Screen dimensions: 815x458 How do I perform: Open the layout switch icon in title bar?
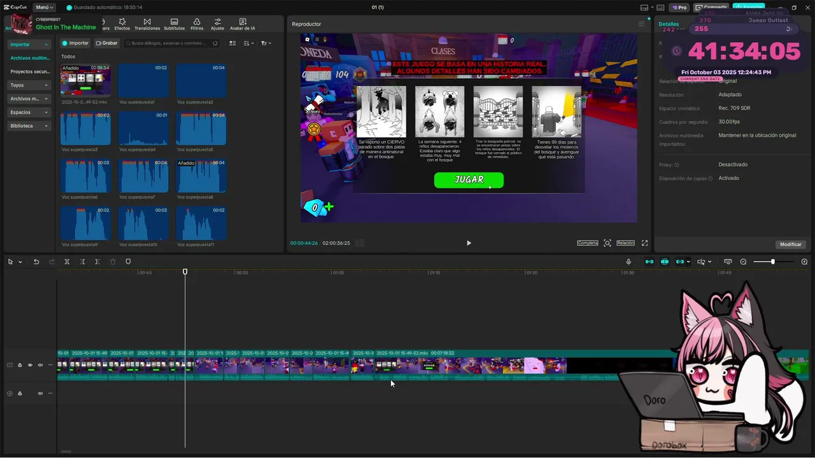645,8
